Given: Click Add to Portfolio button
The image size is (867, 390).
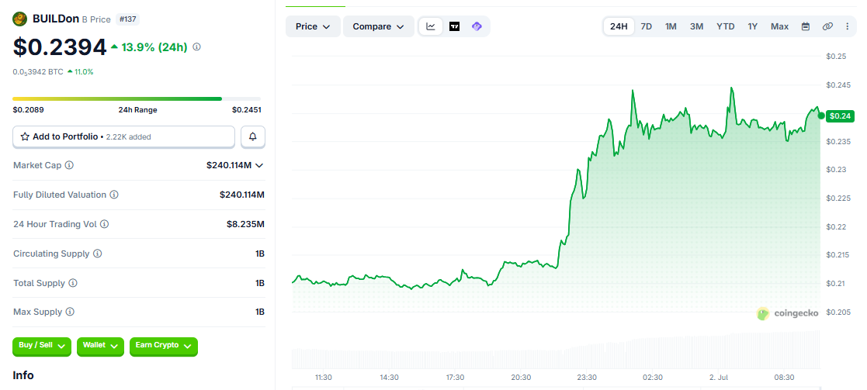Looking at the screenshot, I should tap(124, 136).
